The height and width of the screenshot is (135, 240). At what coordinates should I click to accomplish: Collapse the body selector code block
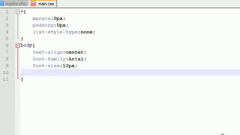18,45
